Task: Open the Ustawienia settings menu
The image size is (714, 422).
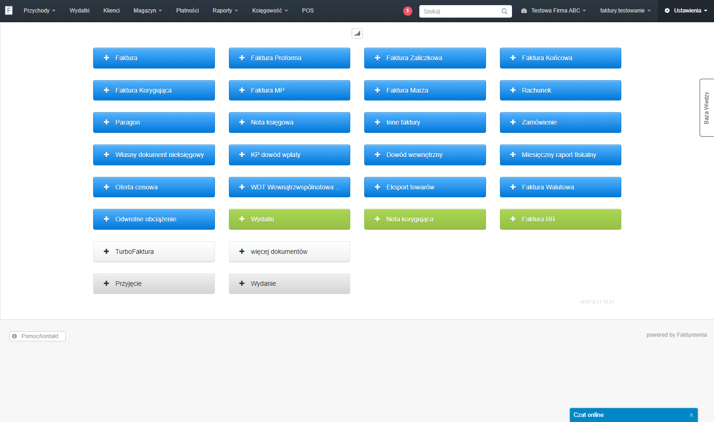Action: point(686,11)
